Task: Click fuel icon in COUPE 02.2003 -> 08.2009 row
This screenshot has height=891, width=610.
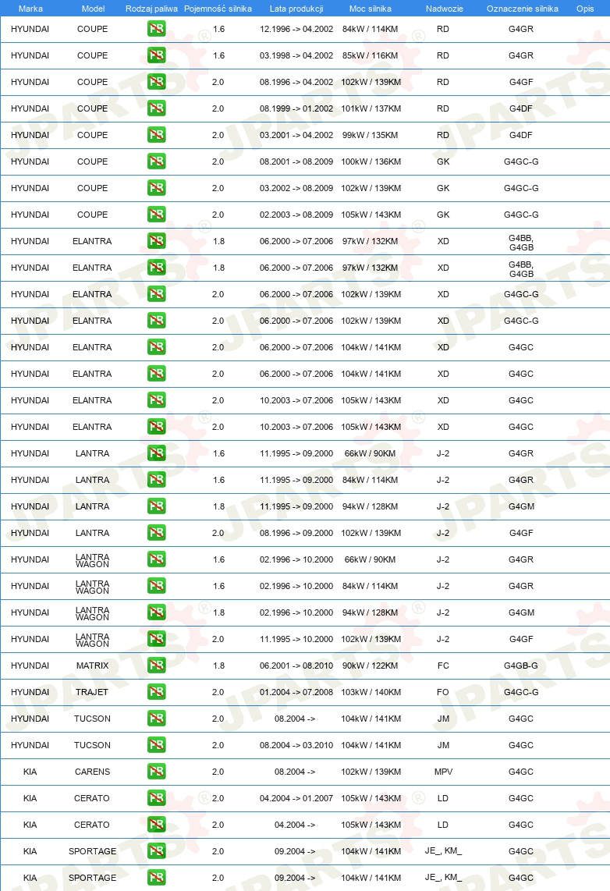Action: [156, 215]
